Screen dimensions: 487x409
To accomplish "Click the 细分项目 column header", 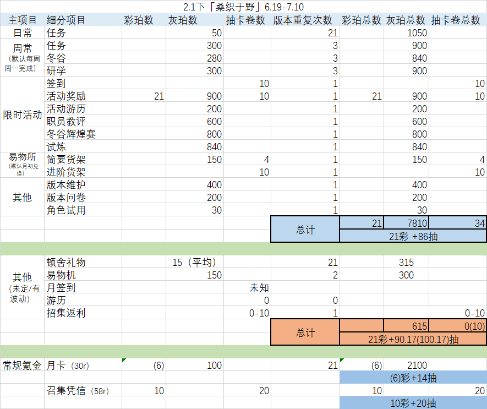I will [83, 20].
